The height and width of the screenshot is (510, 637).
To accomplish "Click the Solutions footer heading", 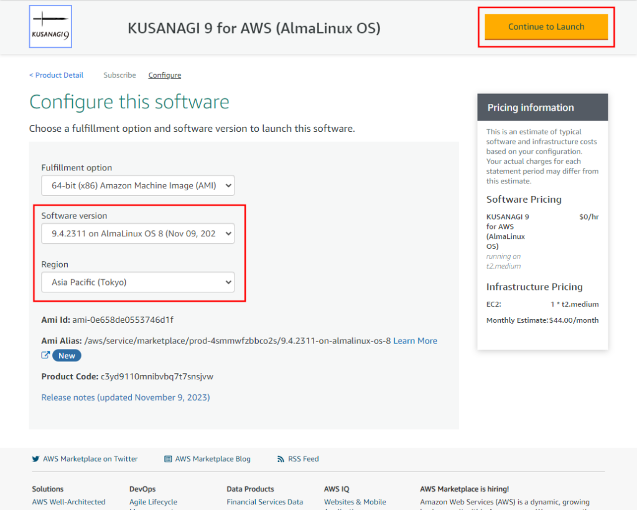I will coord(48,489).
